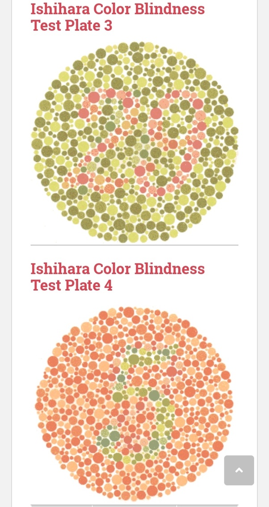Click the middle table column header below Plate 4
Screen dimensions: 269x507
point(134,505)
